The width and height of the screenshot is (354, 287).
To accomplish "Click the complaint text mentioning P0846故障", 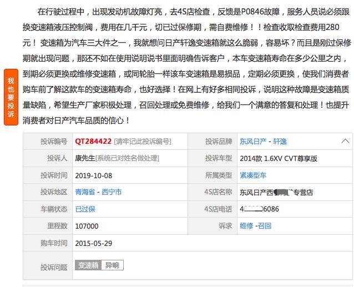I will 260,12.
